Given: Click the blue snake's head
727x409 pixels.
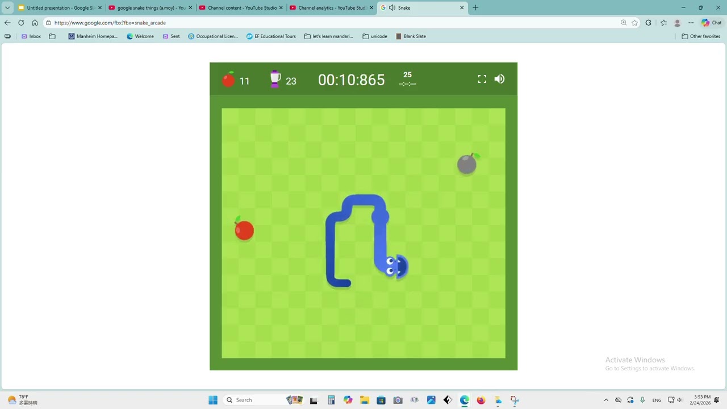Looking at the screenshot, I should 395,266.
